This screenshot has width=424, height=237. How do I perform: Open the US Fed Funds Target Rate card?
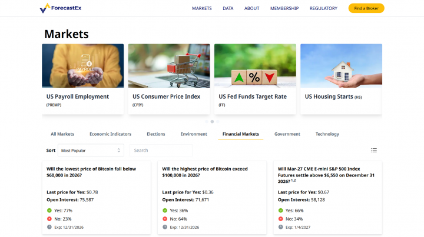(255, 79)
